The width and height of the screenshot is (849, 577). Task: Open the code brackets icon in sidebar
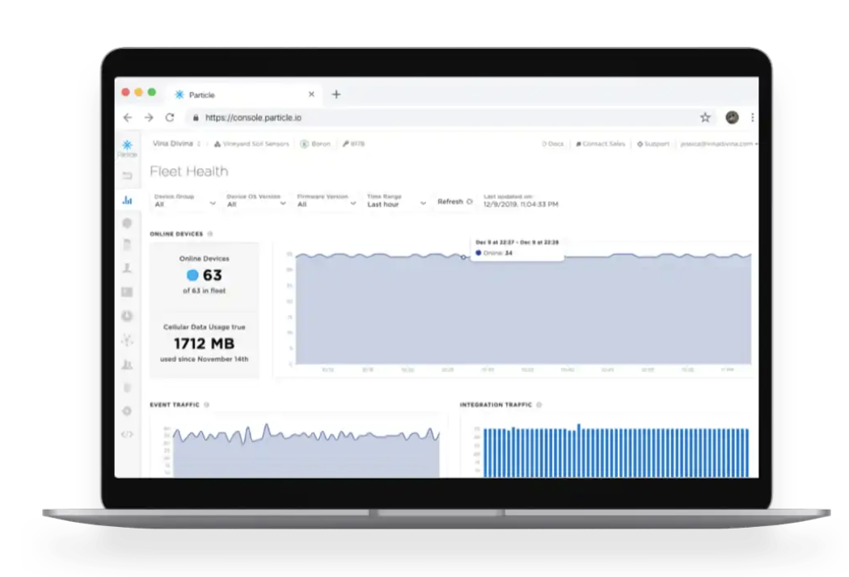click(x=127, y=434)
